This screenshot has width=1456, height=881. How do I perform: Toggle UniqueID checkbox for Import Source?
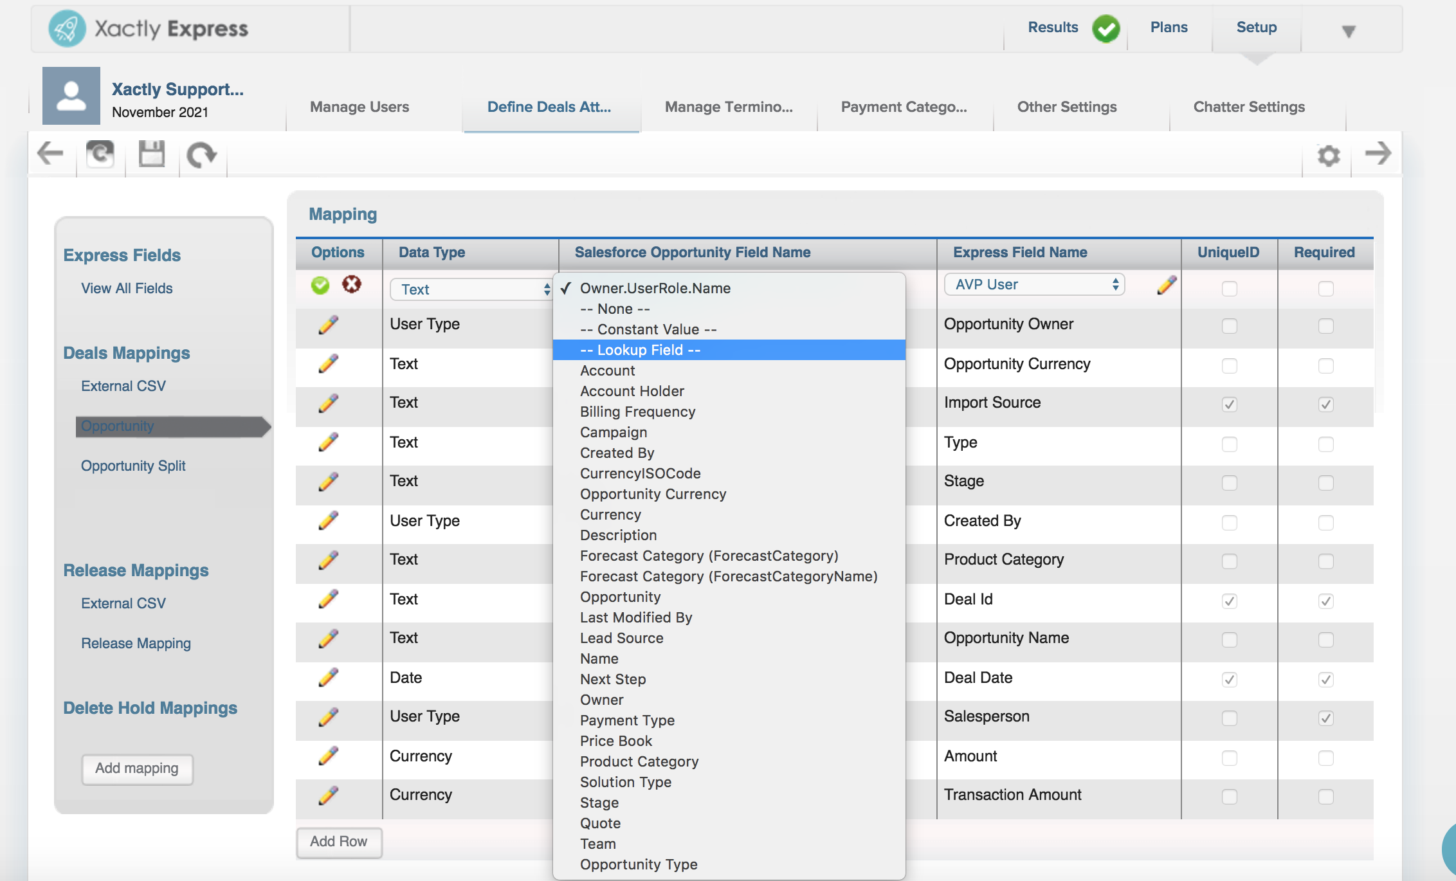(x=1229, y=404)
